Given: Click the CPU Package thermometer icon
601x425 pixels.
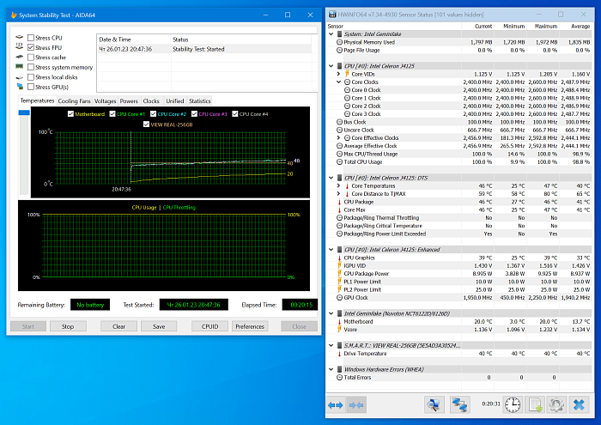Looking at the screenshot, I should tap(339, 202).
